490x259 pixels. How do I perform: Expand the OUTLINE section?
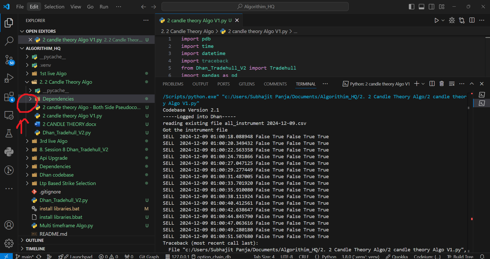pos(35,240)
